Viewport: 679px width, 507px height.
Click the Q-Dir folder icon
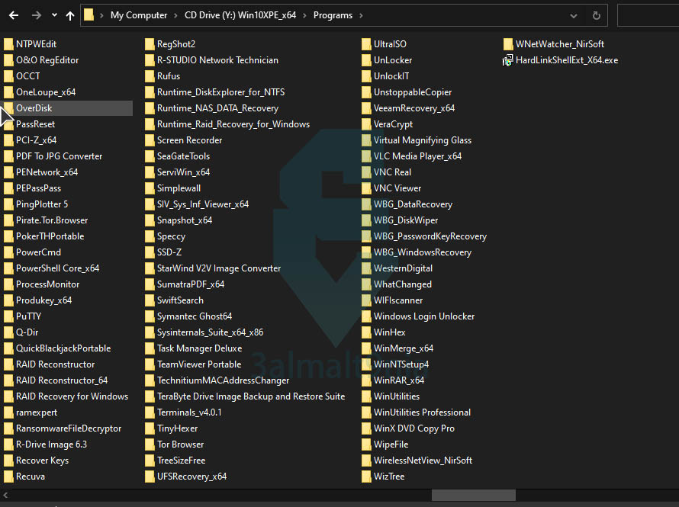pyautogui.click(x=8, y=332)
